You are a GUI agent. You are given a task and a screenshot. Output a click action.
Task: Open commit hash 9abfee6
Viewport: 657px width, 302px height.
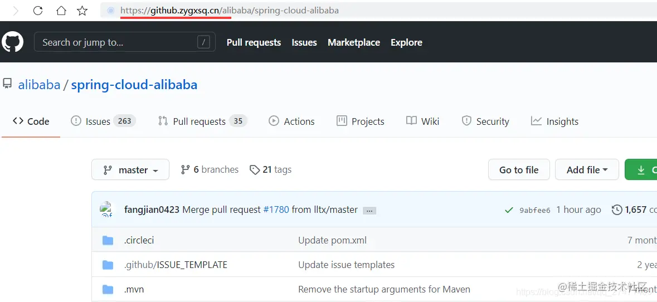coord(534,210)
